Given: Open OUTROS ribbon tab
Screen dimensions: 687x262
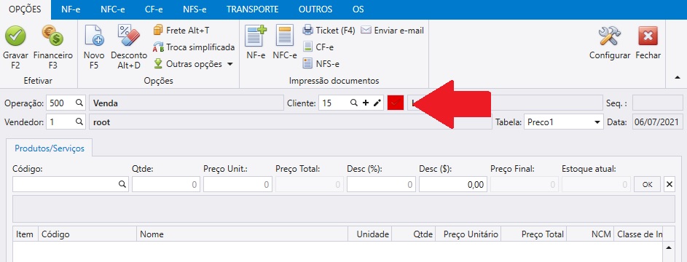Looking at the screenshot, I should point(315,9).
